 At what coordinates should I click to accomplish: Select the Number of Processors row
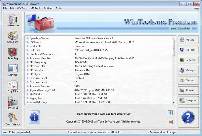[x=99, y=54]
